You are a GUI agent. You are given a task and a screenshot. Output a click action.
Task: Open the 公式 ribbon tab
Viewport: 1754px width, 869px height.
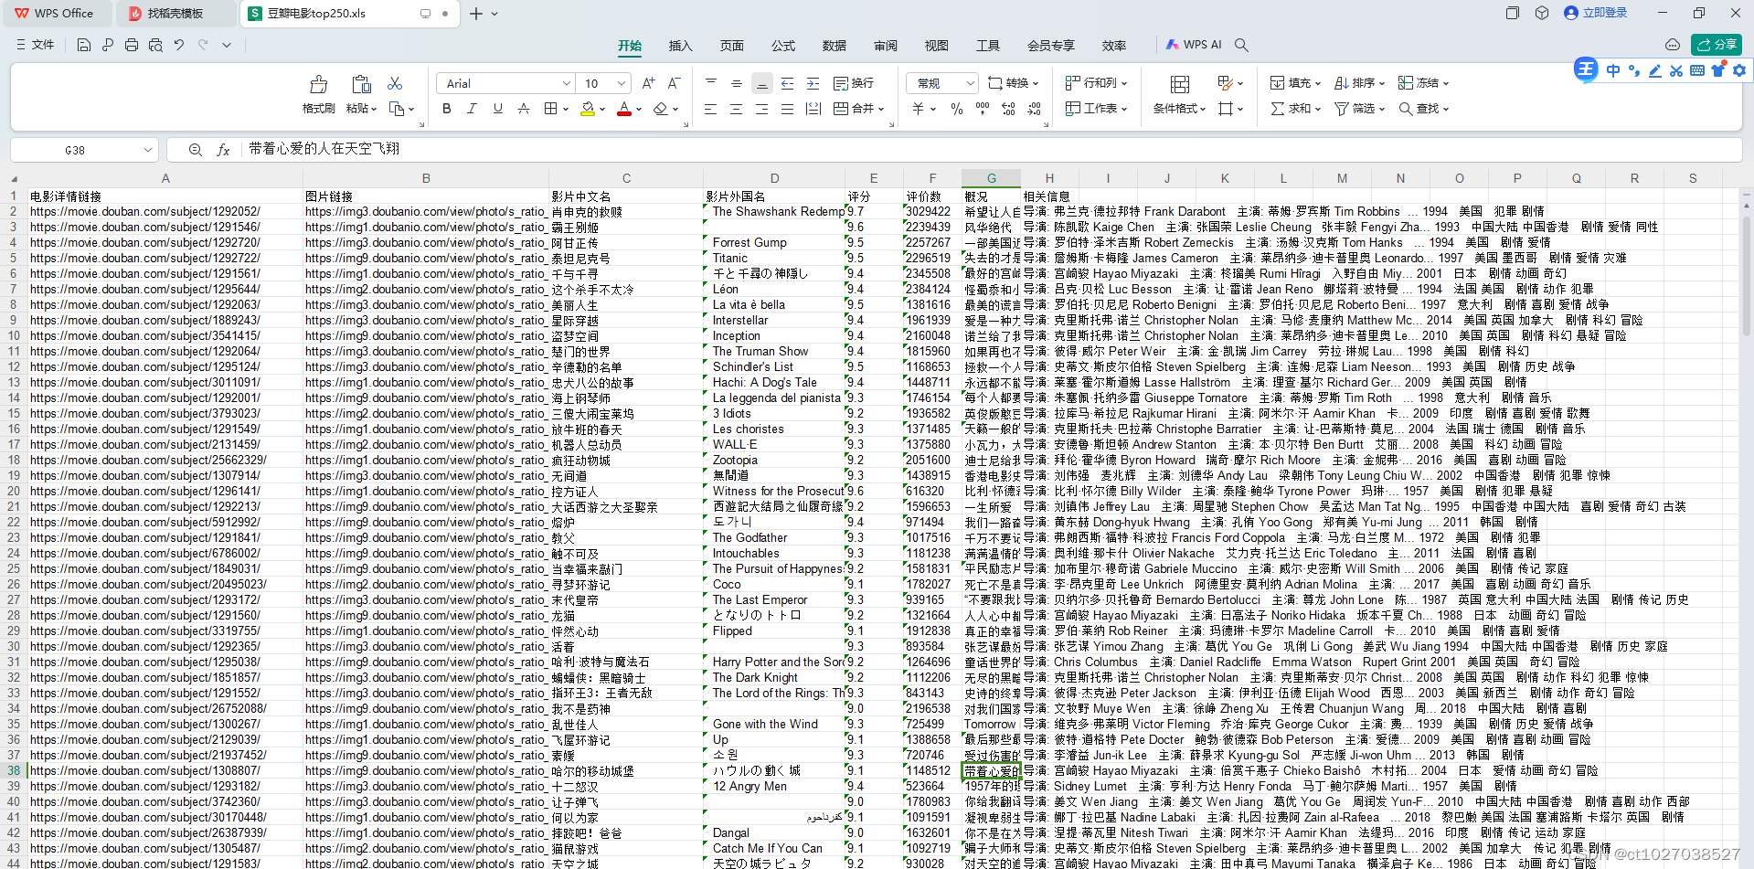tap(782, 46)
